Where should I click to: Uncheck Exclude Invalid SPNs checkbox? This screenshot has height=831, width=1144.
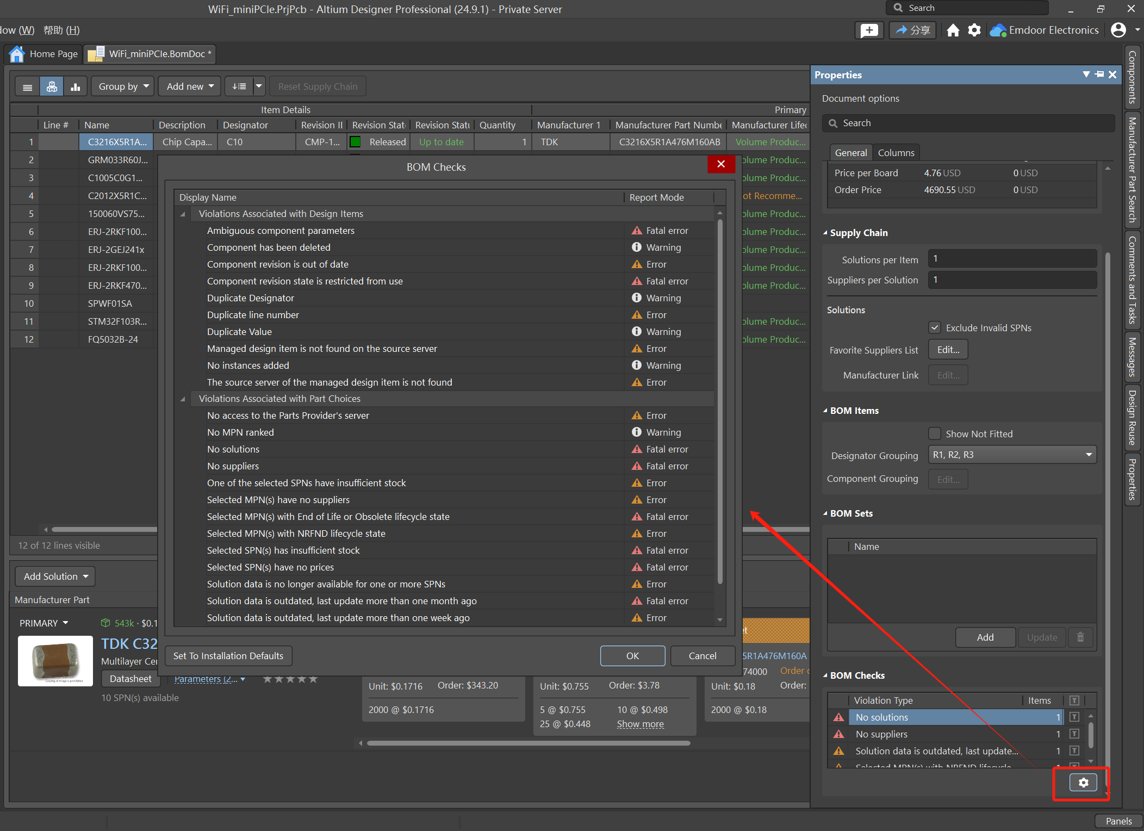[935, 327]
